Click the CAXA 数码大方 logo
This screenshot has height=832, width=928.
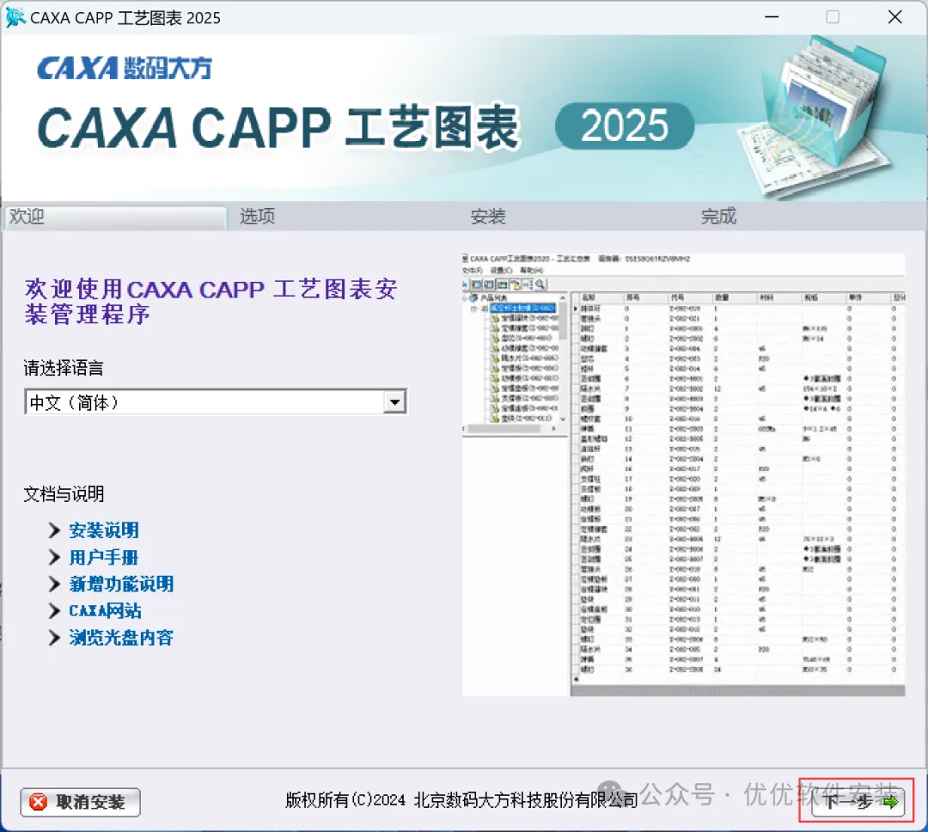point(125,68)
